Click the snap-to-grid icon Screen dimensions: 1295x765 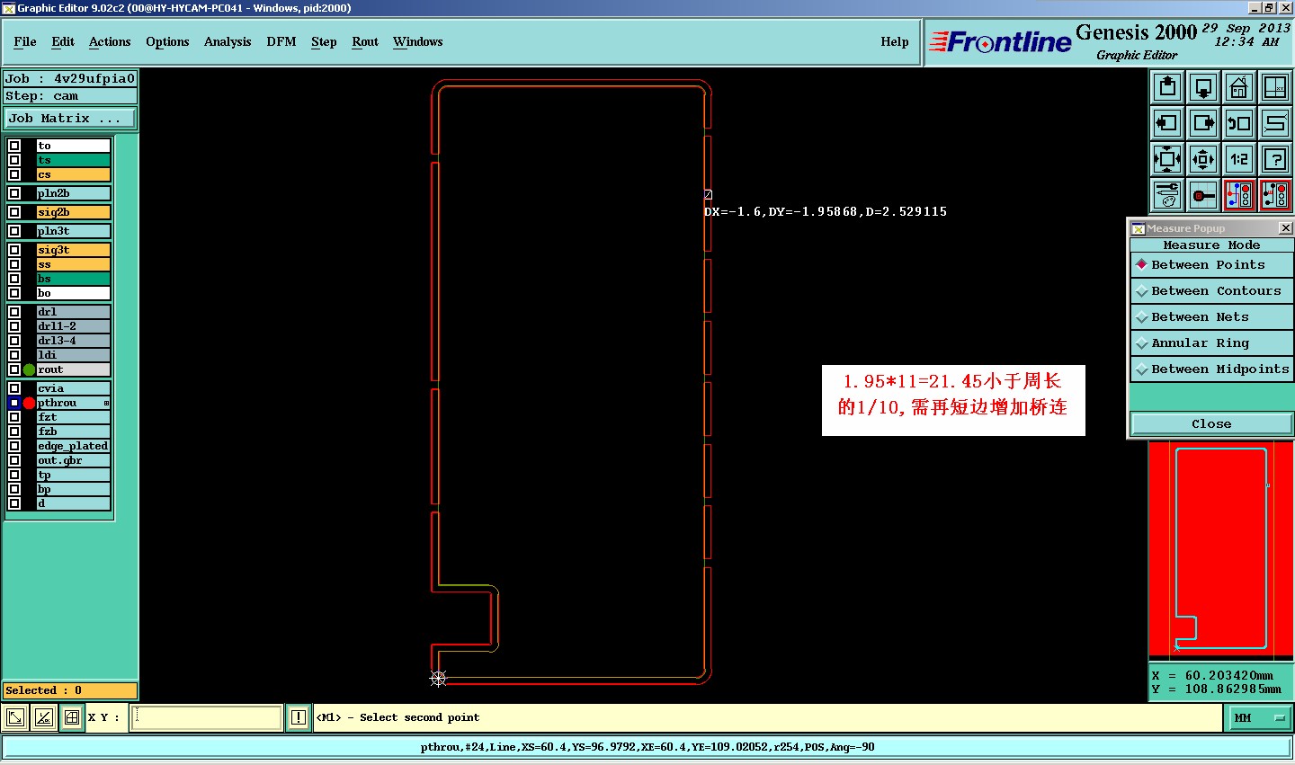[x=1203, y=195]
